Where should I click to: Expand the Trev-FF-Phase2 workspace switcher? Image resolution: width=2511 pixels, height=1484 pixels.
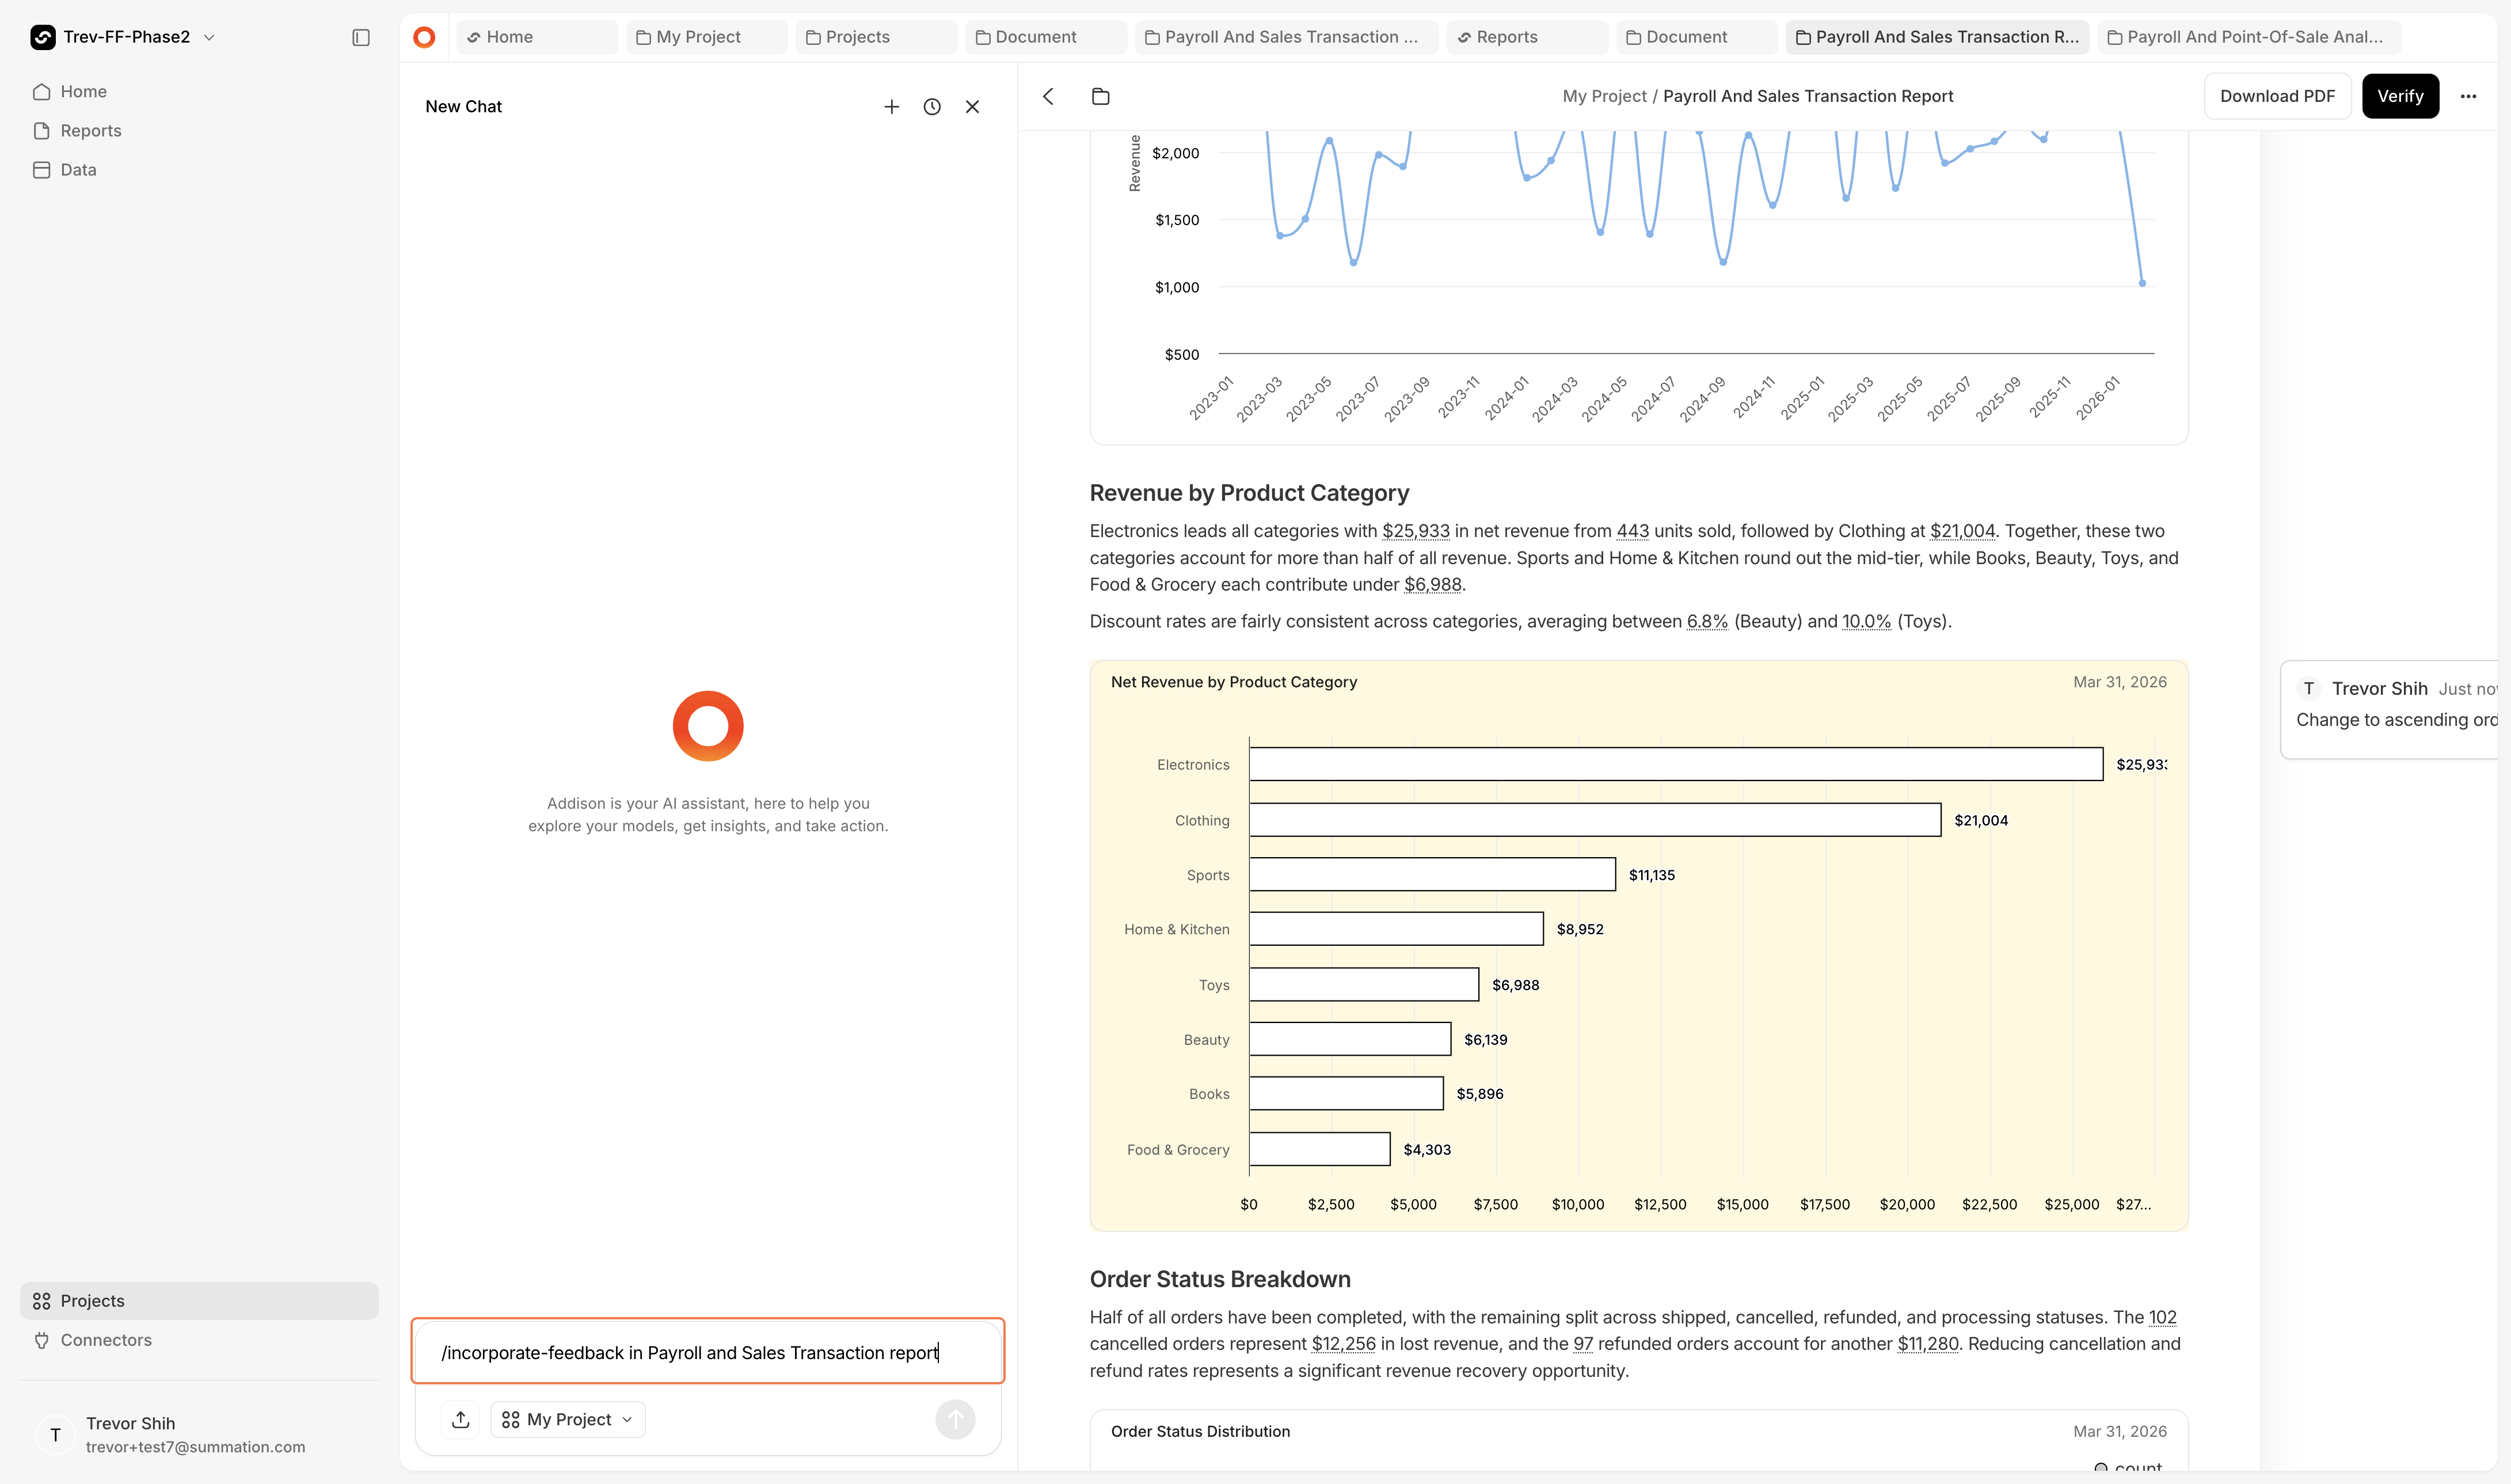(123, 37)
